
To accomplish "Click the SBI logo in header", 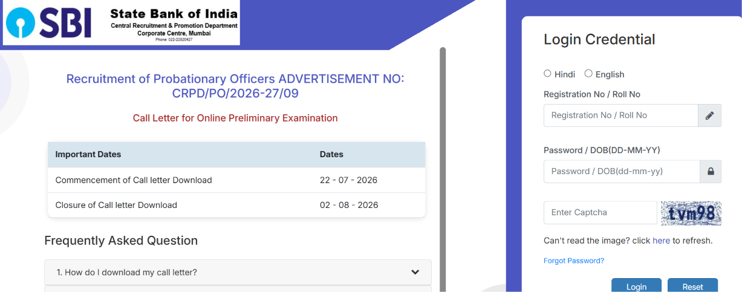I will coord(48,25).
